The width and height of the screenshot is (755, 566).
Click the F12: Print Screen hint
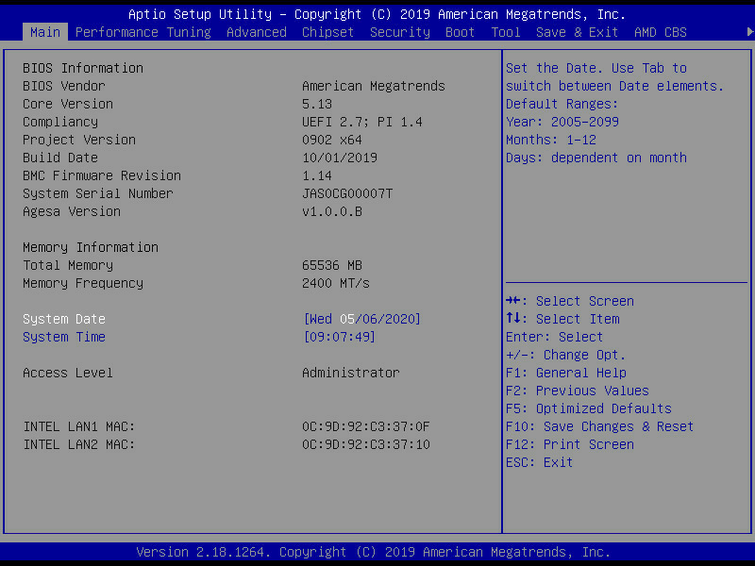tap(570, 444)
